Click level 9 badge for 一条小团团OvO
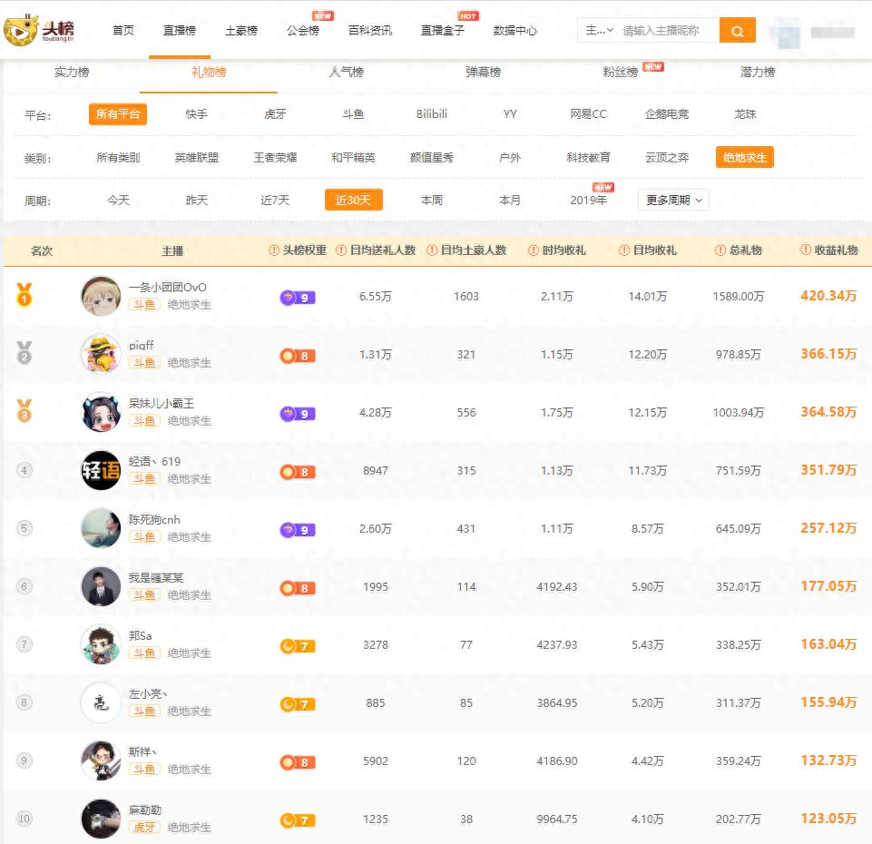 [298, 298]
